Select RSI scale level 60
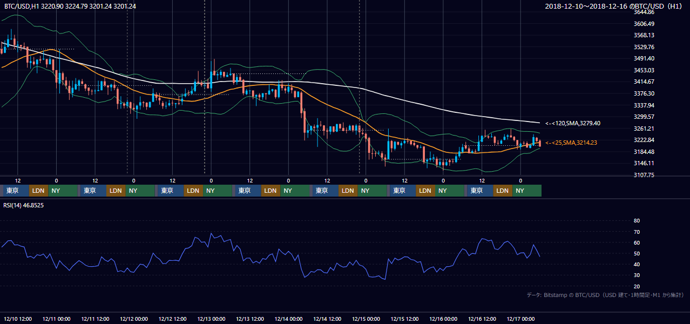 tap(637, 242)
